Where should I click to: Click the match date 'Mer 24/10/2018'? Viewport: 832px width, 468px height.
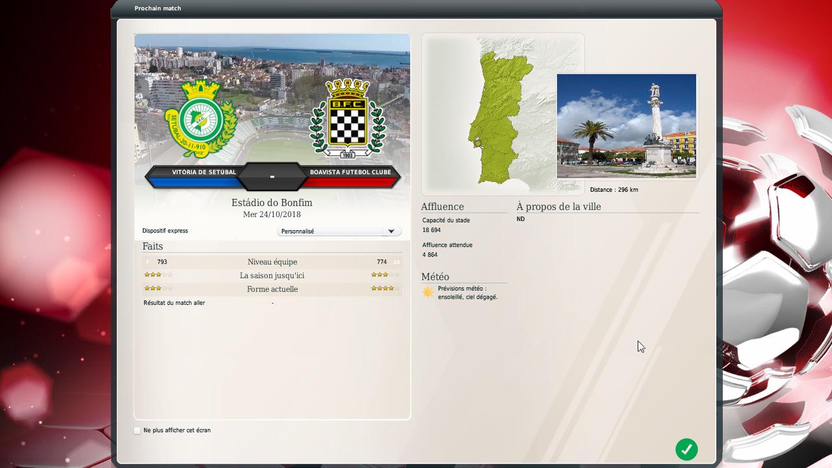pos(272,214)
